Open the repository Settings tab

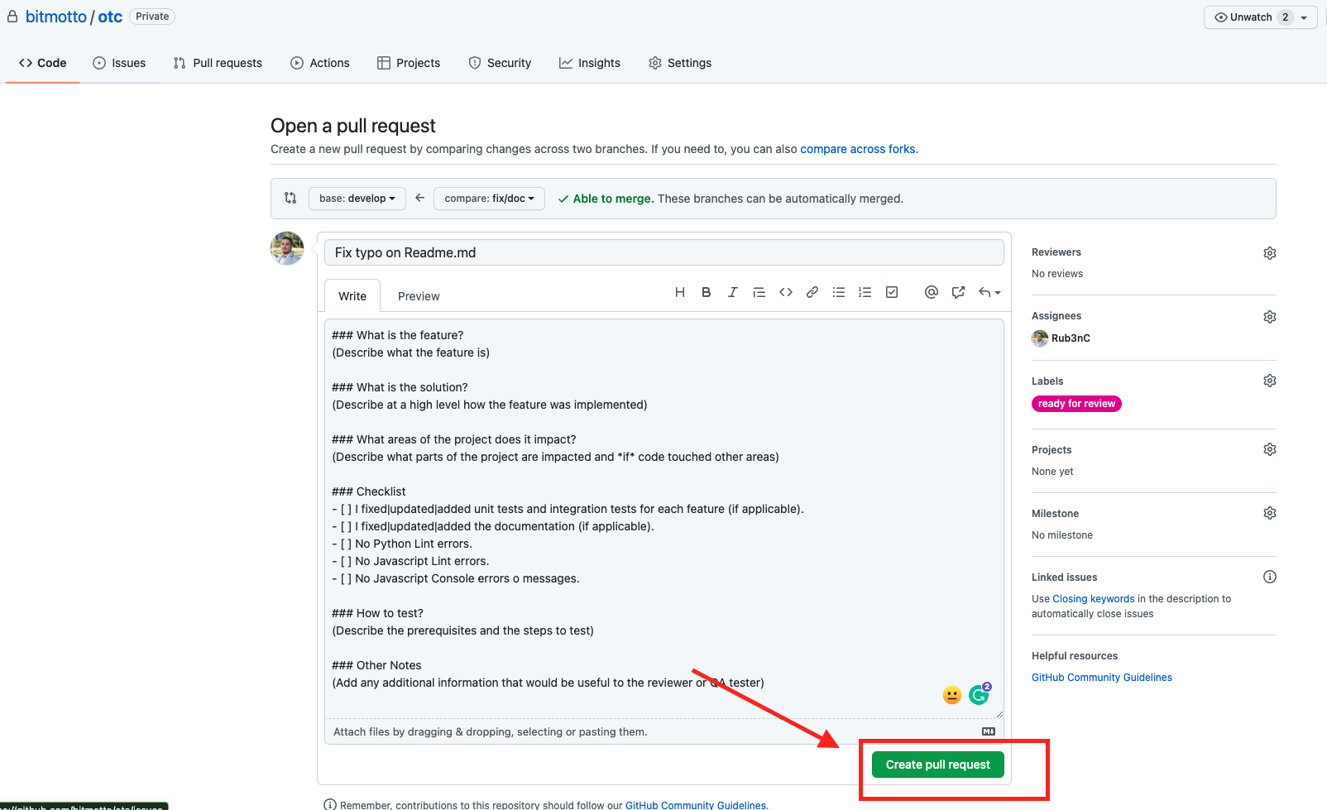(680, 63)
